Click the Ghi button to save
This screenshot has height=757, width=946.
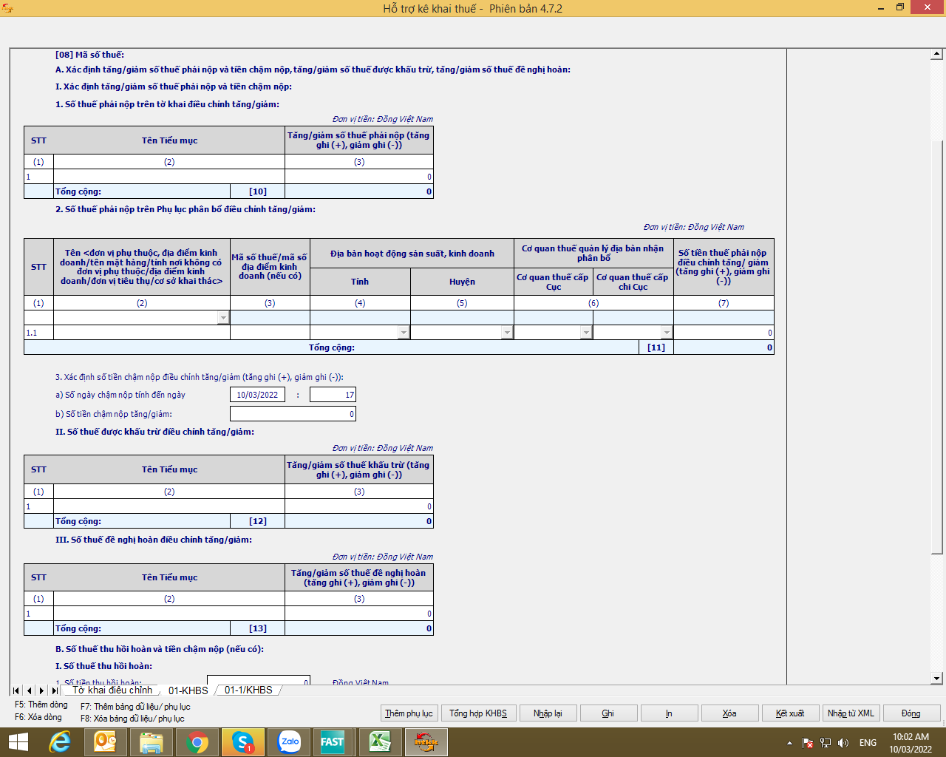(608, 713)
